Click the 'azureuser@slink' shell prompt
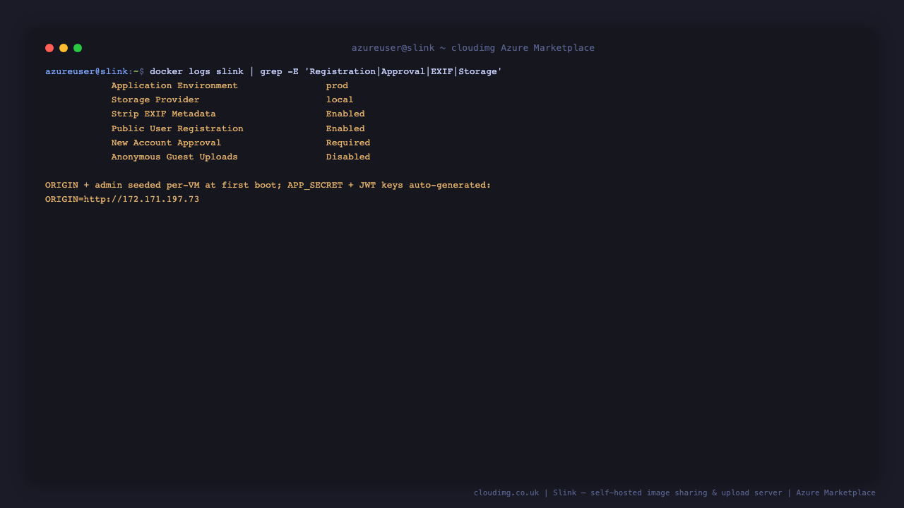This screenshot has height=508, width=904. (87, 71)
